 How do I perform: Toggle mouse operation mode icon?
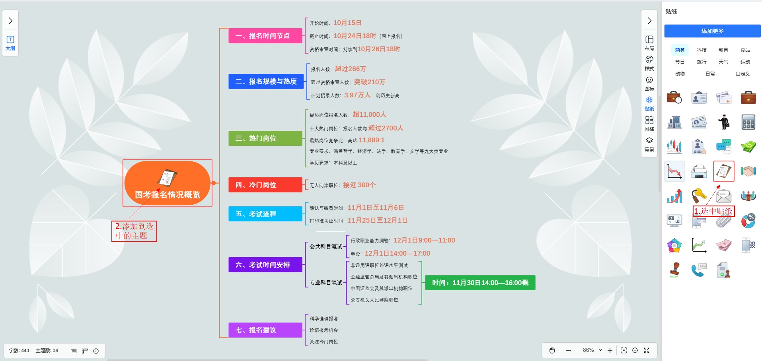pyautogui.click(x=552, y=350)
